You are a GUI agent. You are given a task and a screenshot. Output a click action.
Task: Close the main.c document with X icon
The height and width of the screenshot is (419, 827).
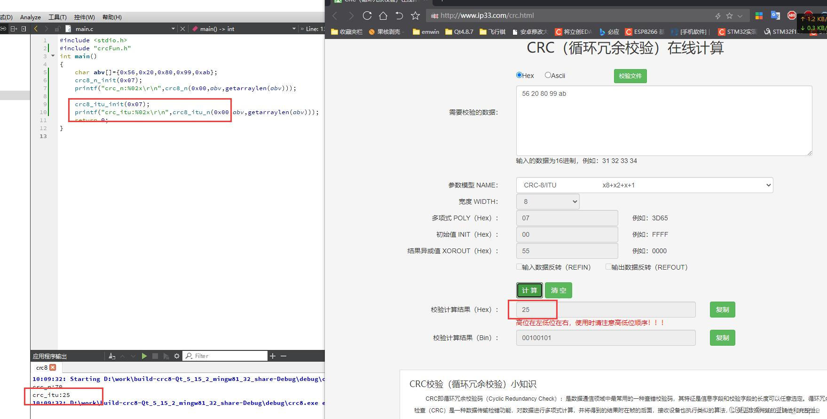(183, 29)
